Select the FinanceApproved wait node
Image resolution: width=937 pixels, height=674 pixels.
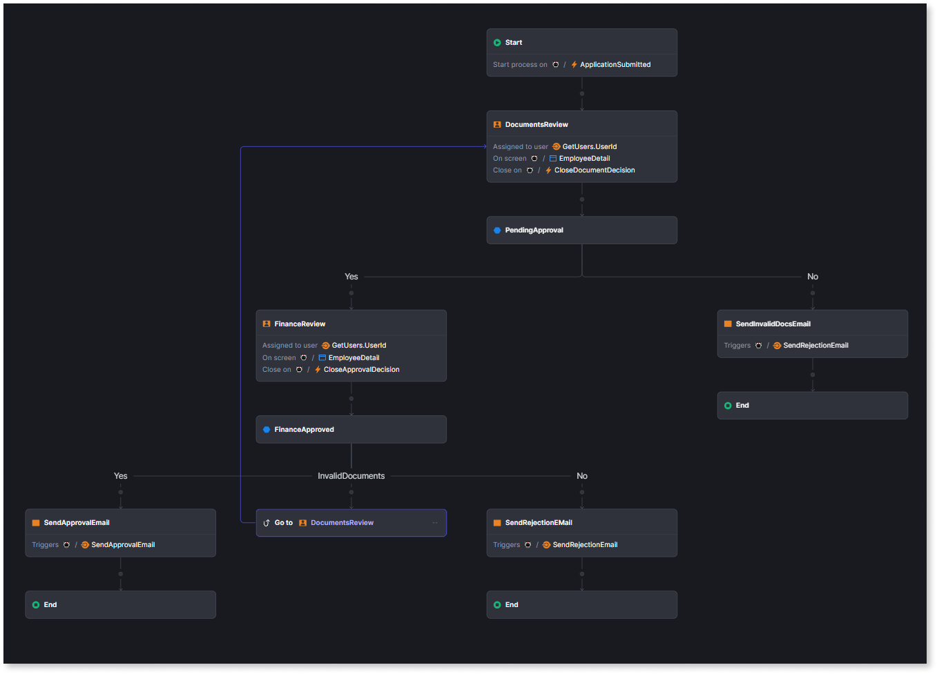click(351, 429)
